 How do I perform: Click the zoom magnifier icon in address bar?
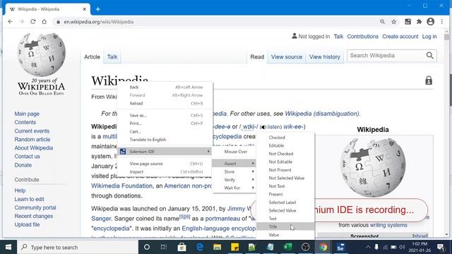point(382,22)
